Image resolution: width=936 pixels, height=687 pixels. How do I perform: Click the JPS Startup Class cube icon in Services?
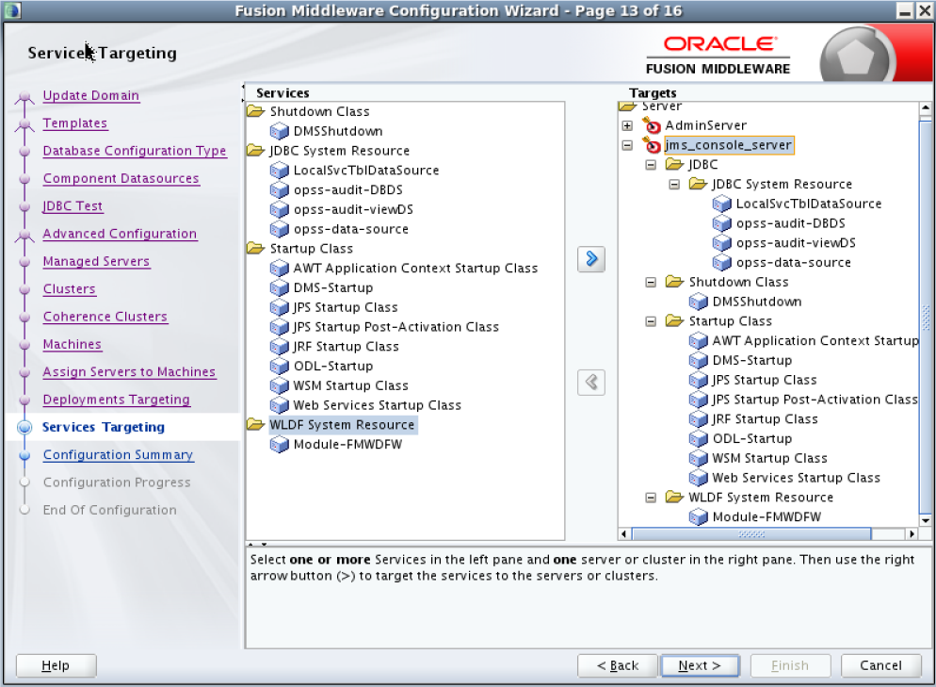(x=280, y=307)
